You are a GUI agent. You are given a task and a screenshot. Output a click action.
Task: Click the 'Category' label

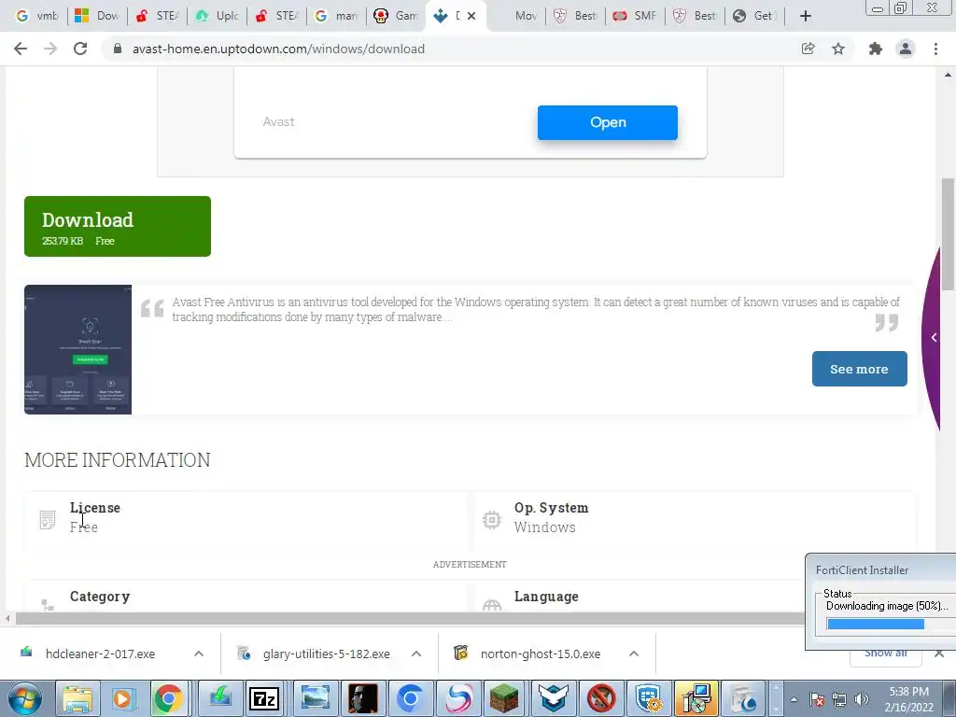pyautogui.click(x=100, y=597)
